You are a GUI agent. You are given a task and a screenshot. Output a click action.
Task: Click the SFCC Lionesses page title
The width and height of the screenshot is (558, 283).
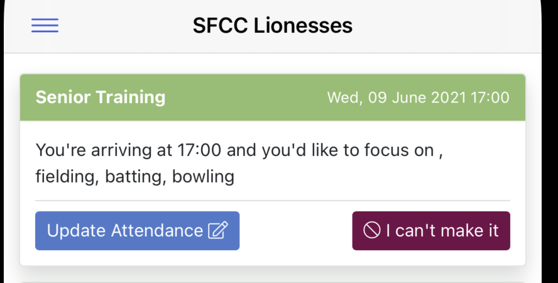coord(273,26)
